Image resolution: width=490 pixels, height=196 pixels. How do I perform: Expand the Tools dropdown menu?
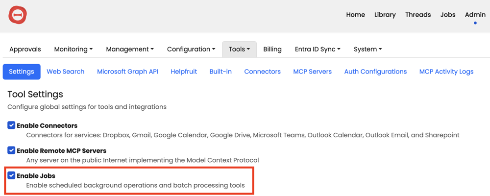pyautogui.click(x=240, y=49)
